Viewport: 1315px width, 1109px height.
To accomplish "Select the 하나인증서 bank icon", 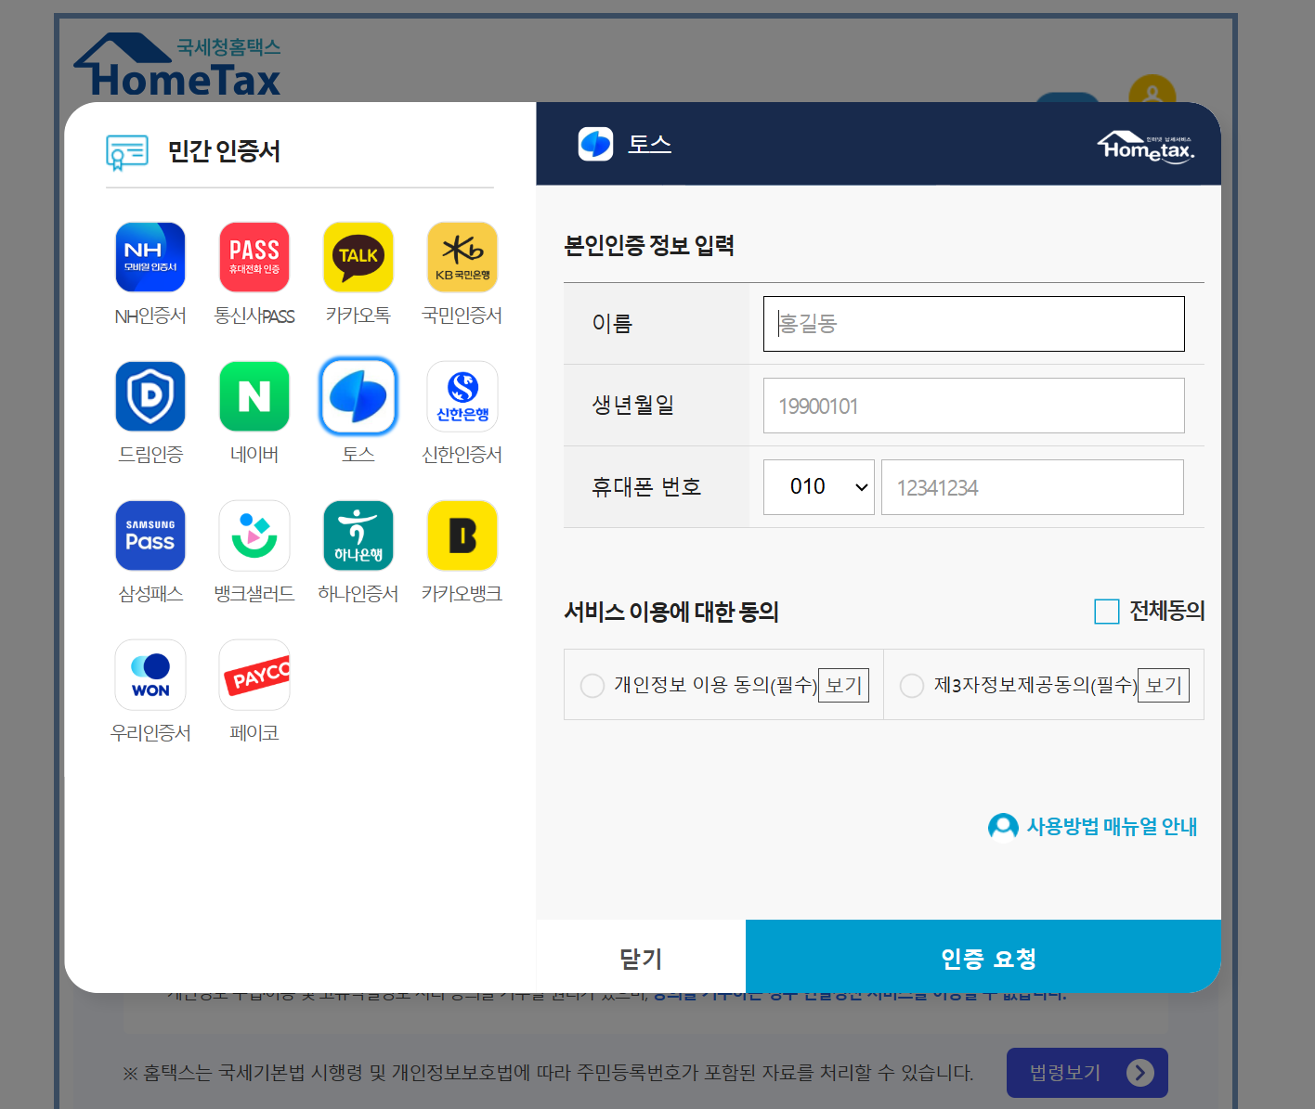I will coord(358,535).
